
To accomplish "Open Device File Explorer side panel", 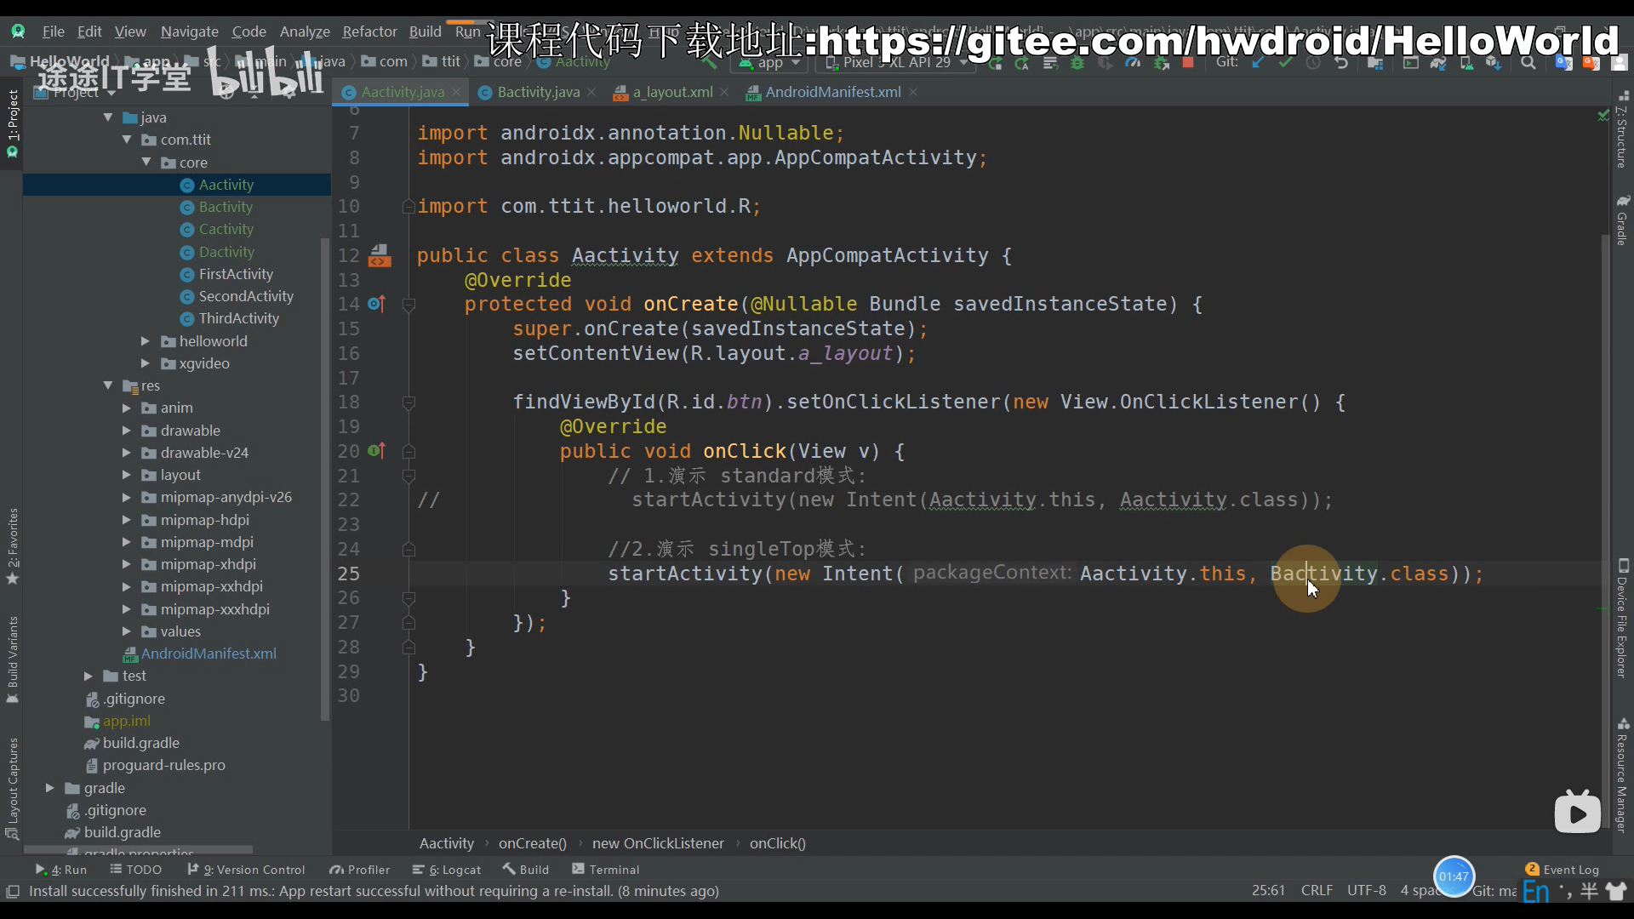I will point(1622,619).
